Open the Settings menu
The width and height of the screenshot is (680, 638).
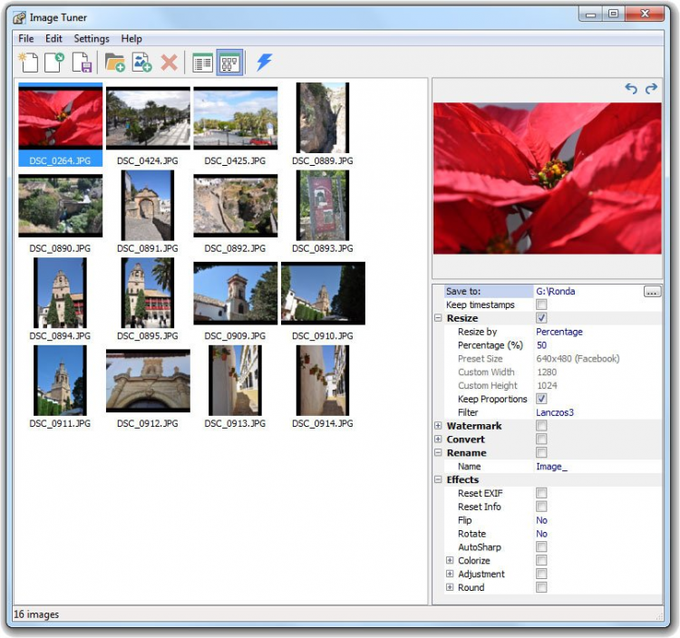point(92,39)
